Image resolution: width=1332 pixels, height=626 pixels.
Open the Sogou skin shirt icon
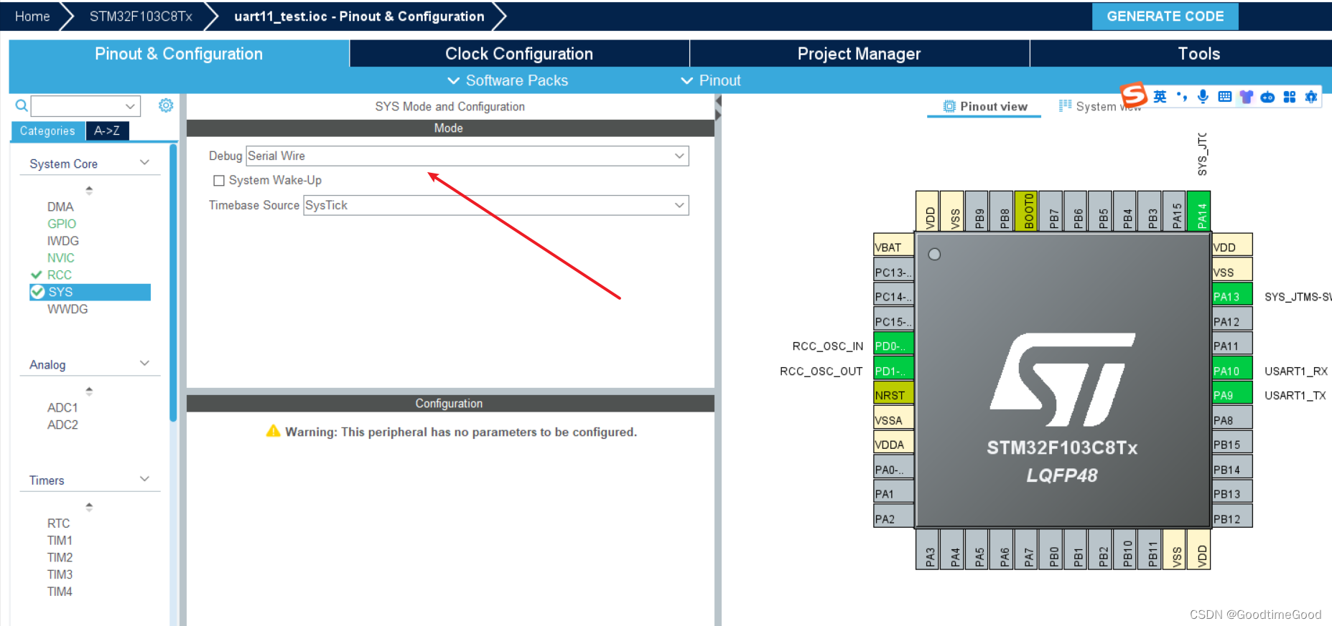[1246, 97]
